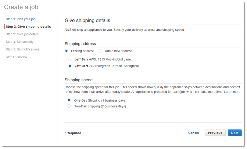
Task: Click the Required field note
Action: (x=73, y=133)
